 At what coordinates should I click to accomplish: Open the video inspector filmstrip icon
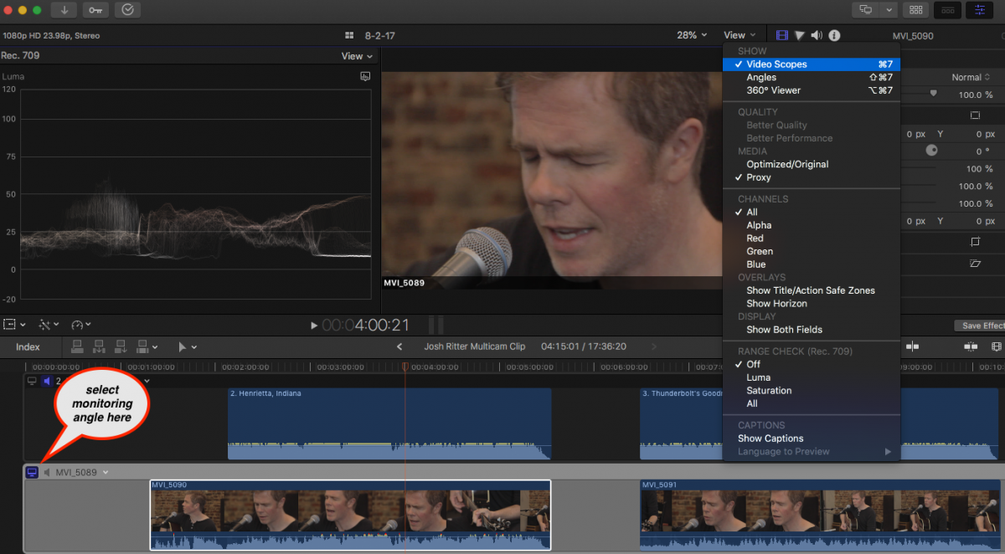[782, 35]
